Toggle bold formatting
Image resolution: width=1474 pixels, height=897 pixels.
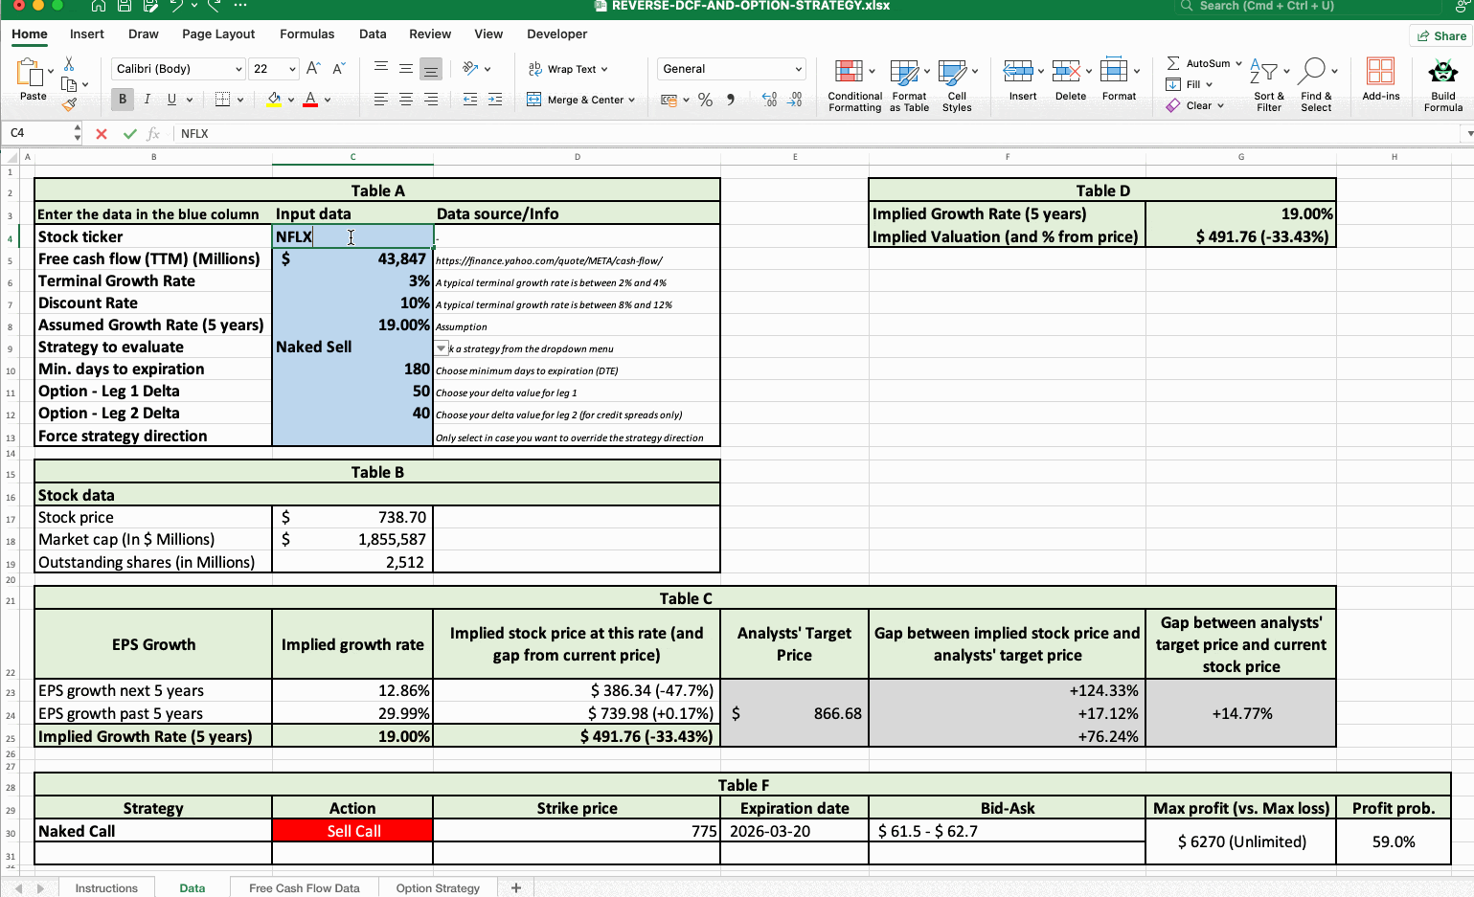[122, 99]
